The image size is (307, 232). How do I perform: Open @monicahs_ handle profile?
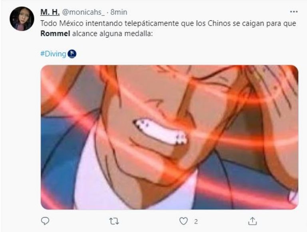tap(83, 12)
